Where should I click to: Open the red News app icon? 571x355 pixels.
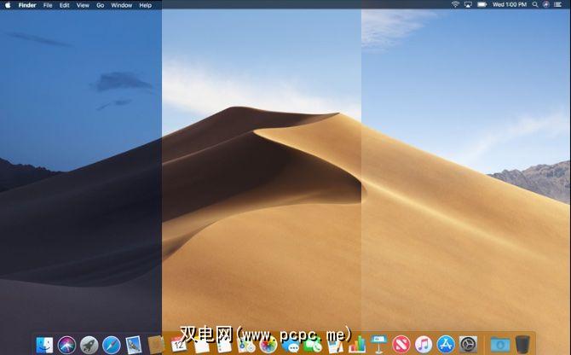[401, 344]
